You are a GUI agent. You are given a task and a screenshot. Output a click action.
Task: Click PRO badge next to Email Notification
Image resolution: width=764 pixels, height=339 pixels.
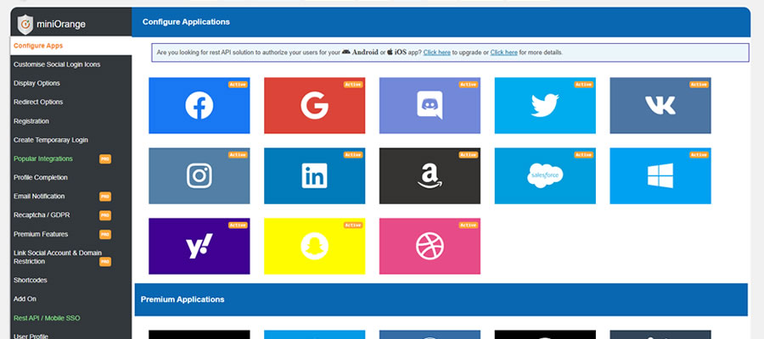tap(105, 197)
